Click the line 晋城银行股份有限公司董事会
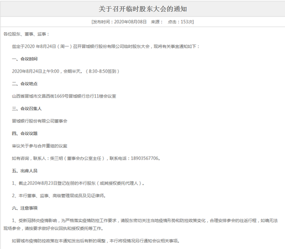 pyautogui.click(x=39, y=121)
